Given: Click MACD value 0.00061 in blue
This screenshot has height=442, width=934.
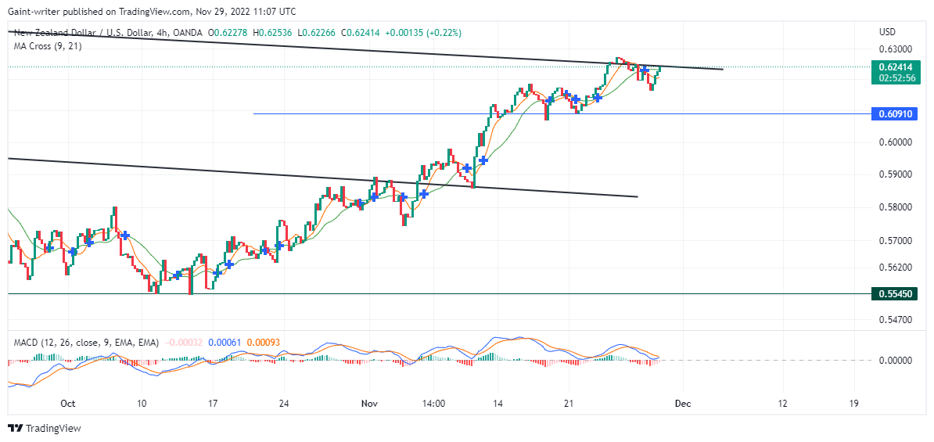Looking at the screenshot, I should pos(224,343).
